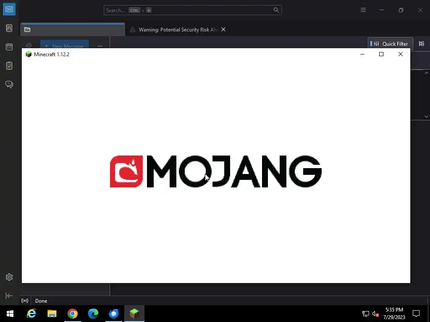Open Thunderbird Settings gear icon
Image resolution: width=430 pixels, height=322 pixels.
(9, 277)
